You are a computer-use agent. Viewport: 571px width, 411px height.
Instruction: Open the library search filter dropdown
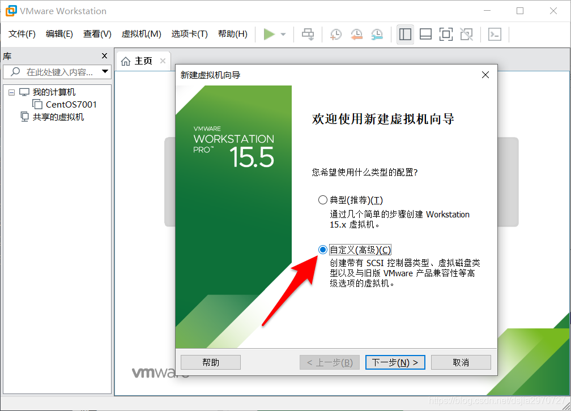pos(105,71)
